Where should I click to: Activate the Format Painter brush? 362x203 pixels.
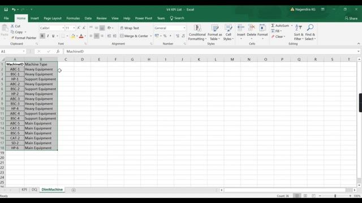24,38
